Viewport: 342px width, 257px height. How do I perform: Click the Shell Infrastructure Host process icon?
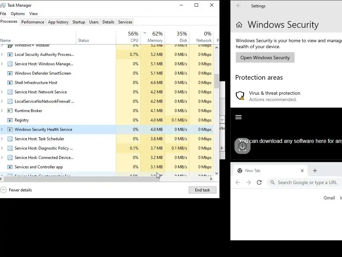[x=10, y=83]
